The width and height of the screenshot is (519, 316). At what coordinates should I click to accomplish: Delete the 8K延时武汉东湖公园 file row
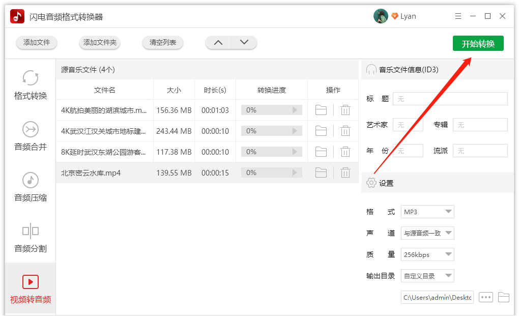point(345,152)
